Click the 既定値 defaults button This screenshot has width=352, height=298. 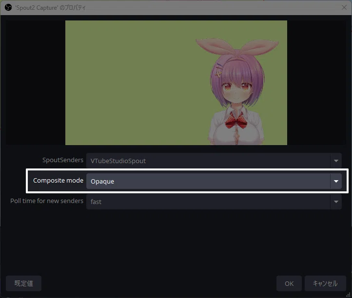[x=23, y=283]
